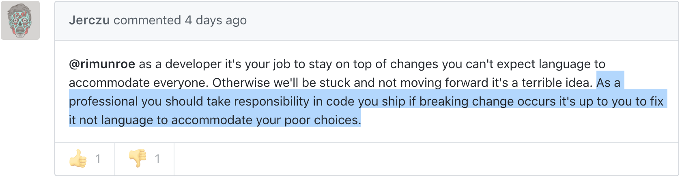This screenshot has height=177, width=680.
Task: Click the thumbs up emoji icon
Action: [x=78, y=159]
